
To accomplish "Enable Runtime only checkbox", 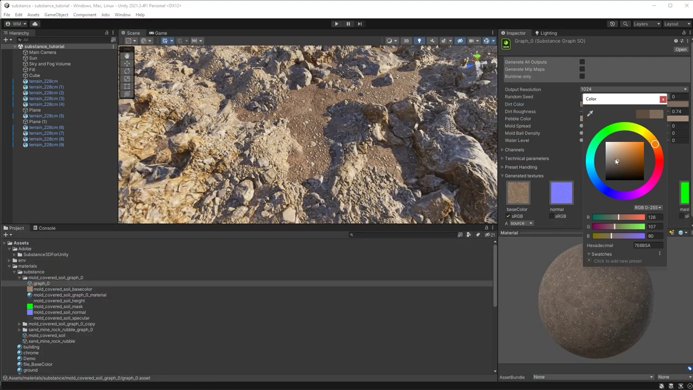I will point(582,76).
